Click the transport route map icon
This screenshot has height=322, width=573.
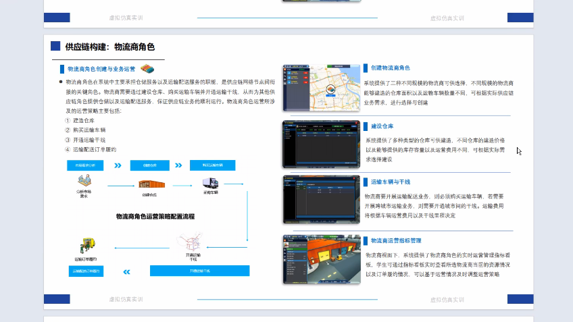[x=191, y=242]
